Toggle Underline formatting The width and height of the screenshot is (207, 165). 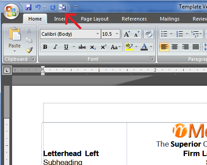pyautogui.click(x=66, y=47)
